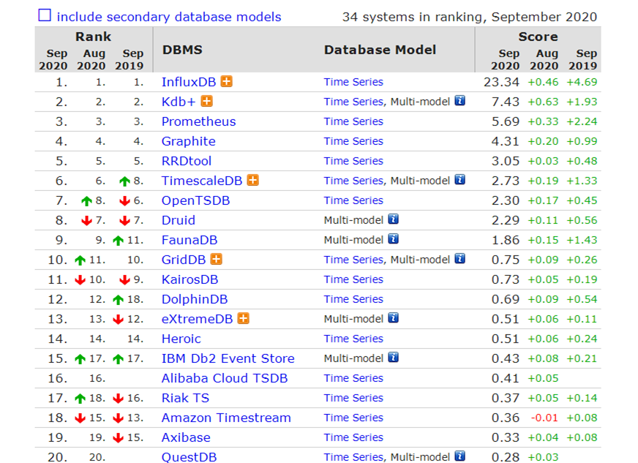The height and width of the screenshot is (463, 638).
Task: Click green up arrow in OpenTSDB Aug 2020 rank
Action: (86, 201)
